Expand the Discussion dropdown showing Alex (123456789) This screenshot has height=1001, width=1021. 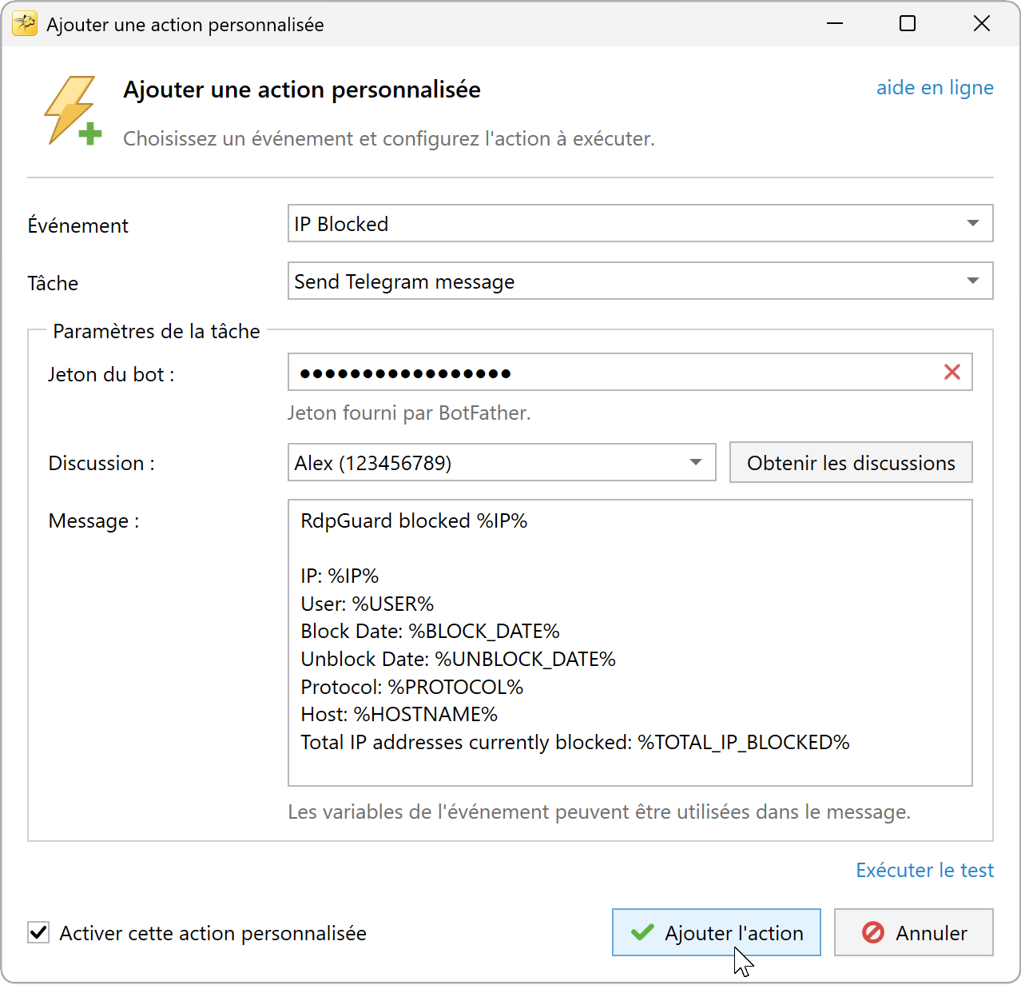pyautogui.click(x=502, y=462)
